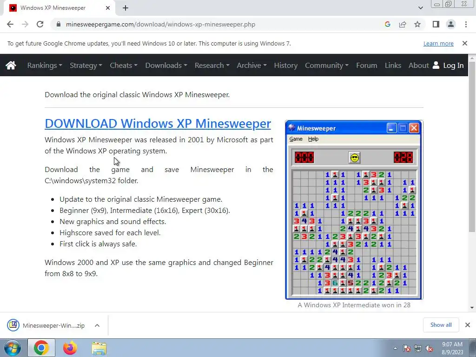Click the Minesweeper game screenshot

(354, 210)
